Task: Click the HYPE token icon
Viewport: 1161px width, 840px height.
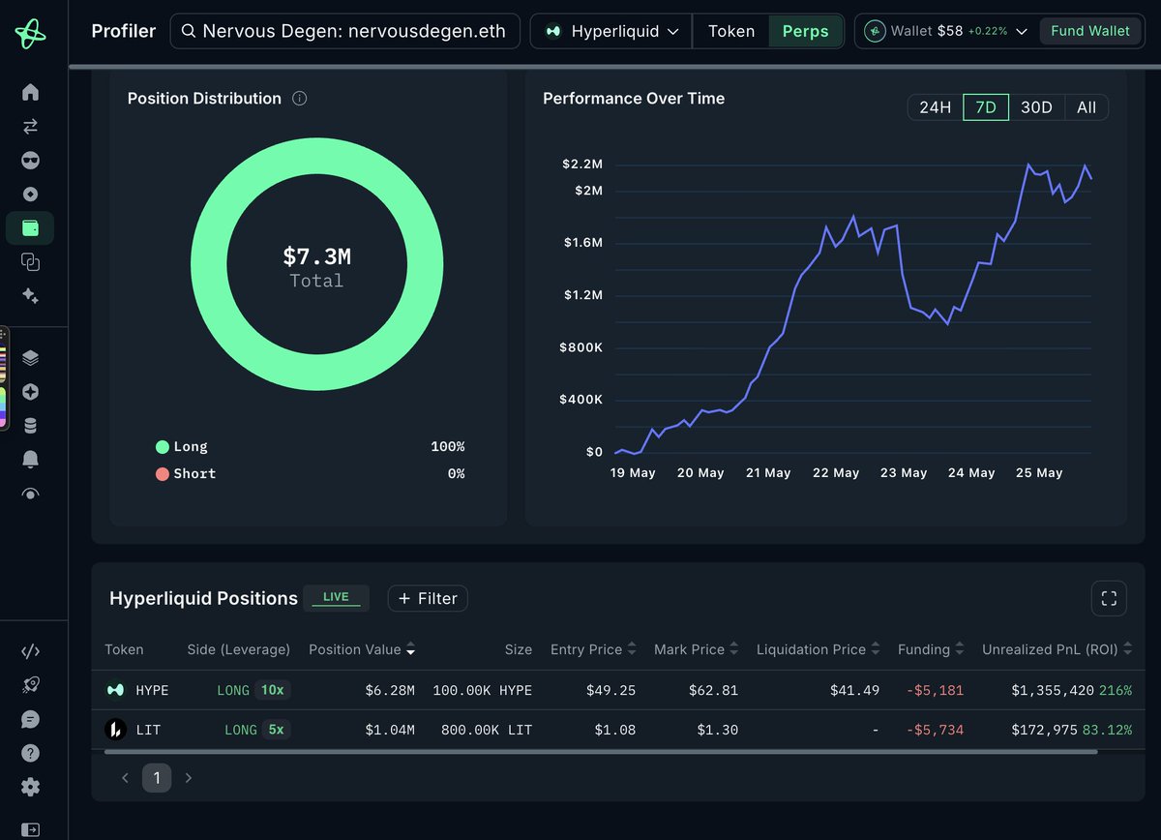Action: pos(115,690)
